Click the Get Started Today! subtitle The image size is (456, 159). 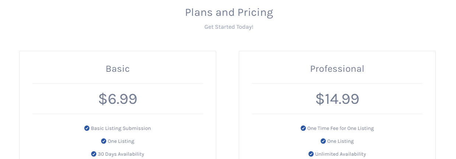[x=229, y=27]
